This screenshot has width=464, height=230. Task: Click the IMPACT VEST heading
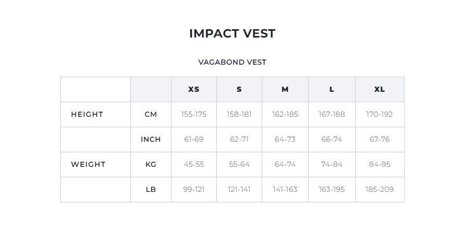click(232, 34)
